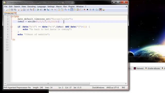Click the Cut scissors icon

28,10
